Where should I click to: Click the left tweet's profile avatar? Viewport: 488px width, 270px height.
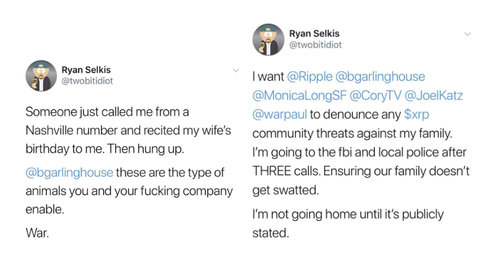click(x=40, y=76)
